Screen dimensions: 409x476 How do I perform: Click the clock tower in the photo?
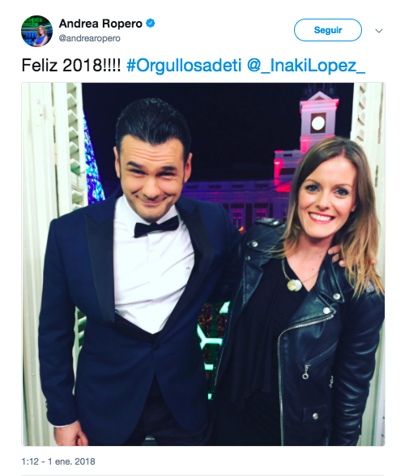tap(318, 122)
